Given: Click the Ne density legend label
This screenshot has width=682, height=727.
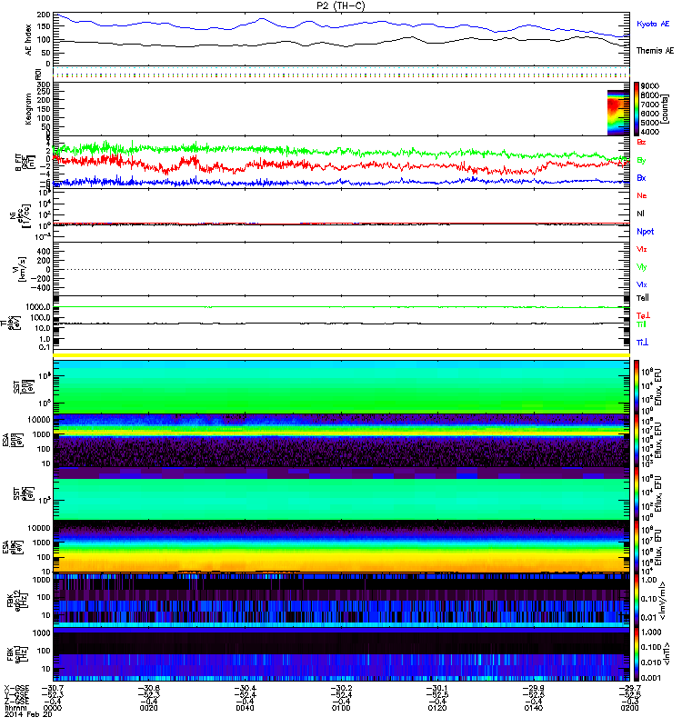Looking at the screenshot, I should point(642,195).
